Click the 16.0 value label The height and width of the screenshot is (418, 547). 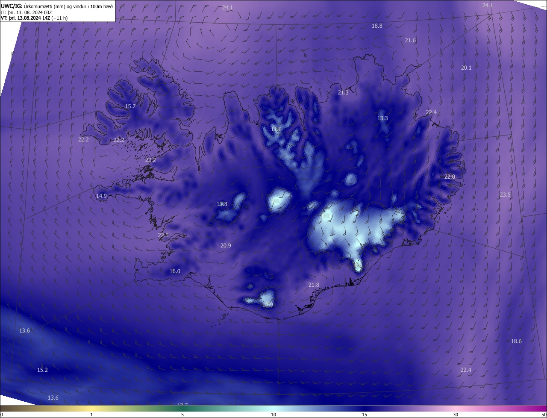[x=175, y=271]
